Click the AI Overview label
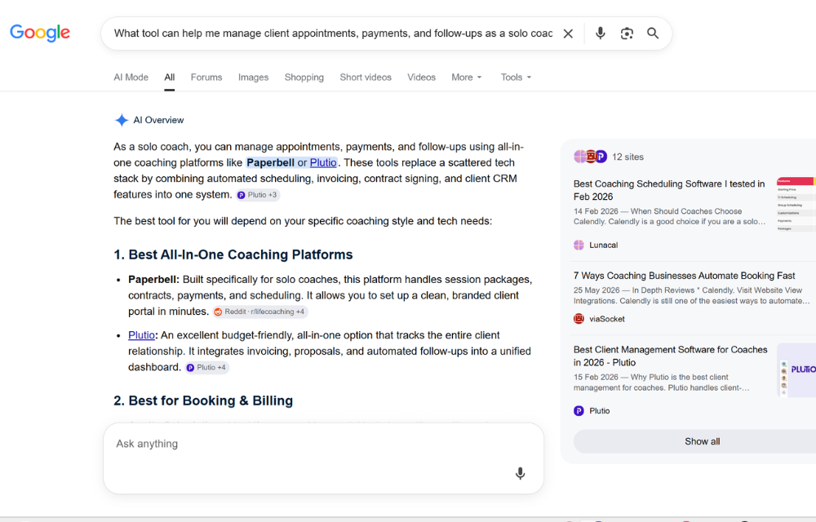816x522 pixels. [159, 120]
